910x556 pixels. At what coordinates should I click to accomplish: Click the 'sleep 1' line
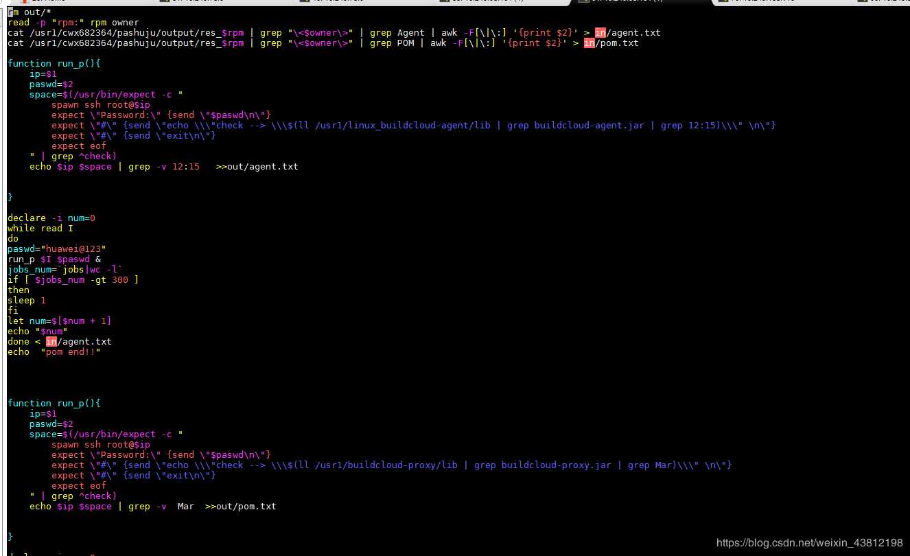click(27, 300)
